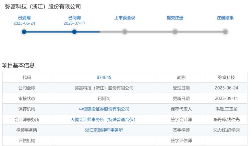Click the 2025-07-17 date under 已问询

click(74, 23)
